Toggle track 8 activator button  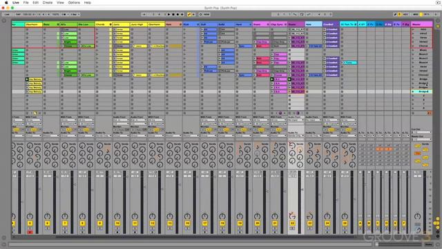coord(82,223)
